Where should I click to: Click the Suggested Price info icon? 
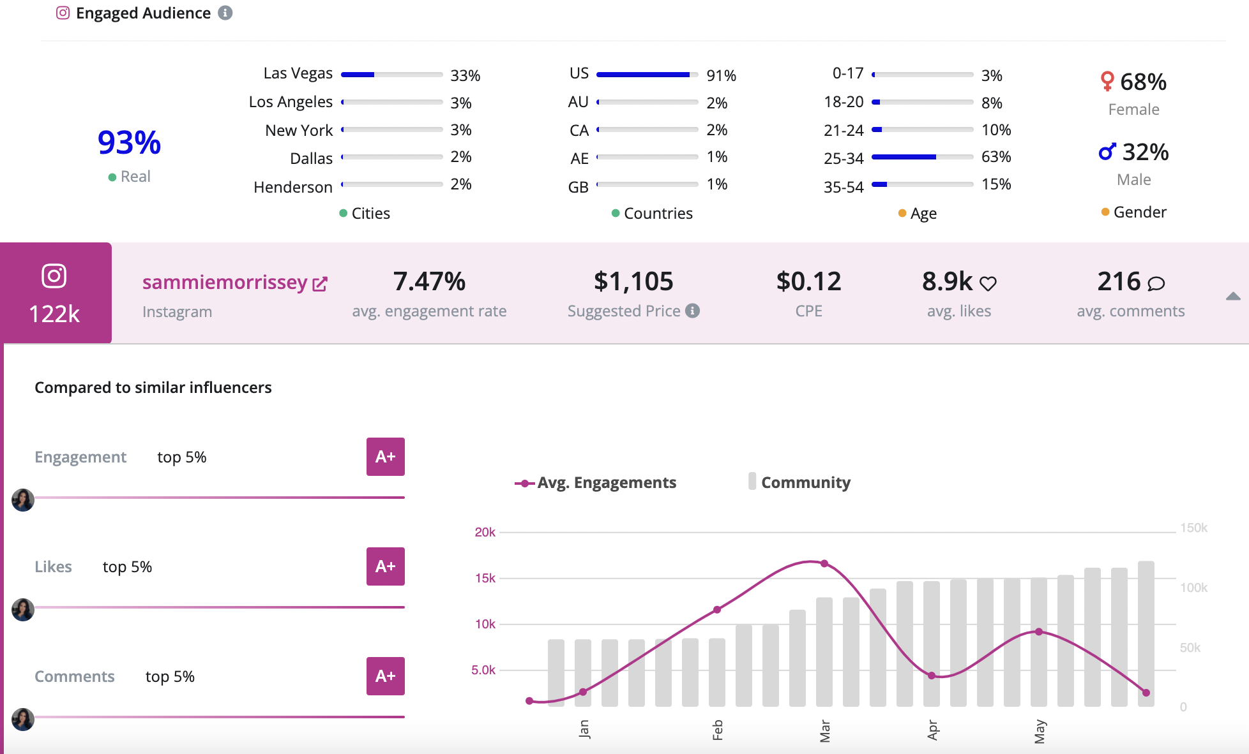[692, 311]
